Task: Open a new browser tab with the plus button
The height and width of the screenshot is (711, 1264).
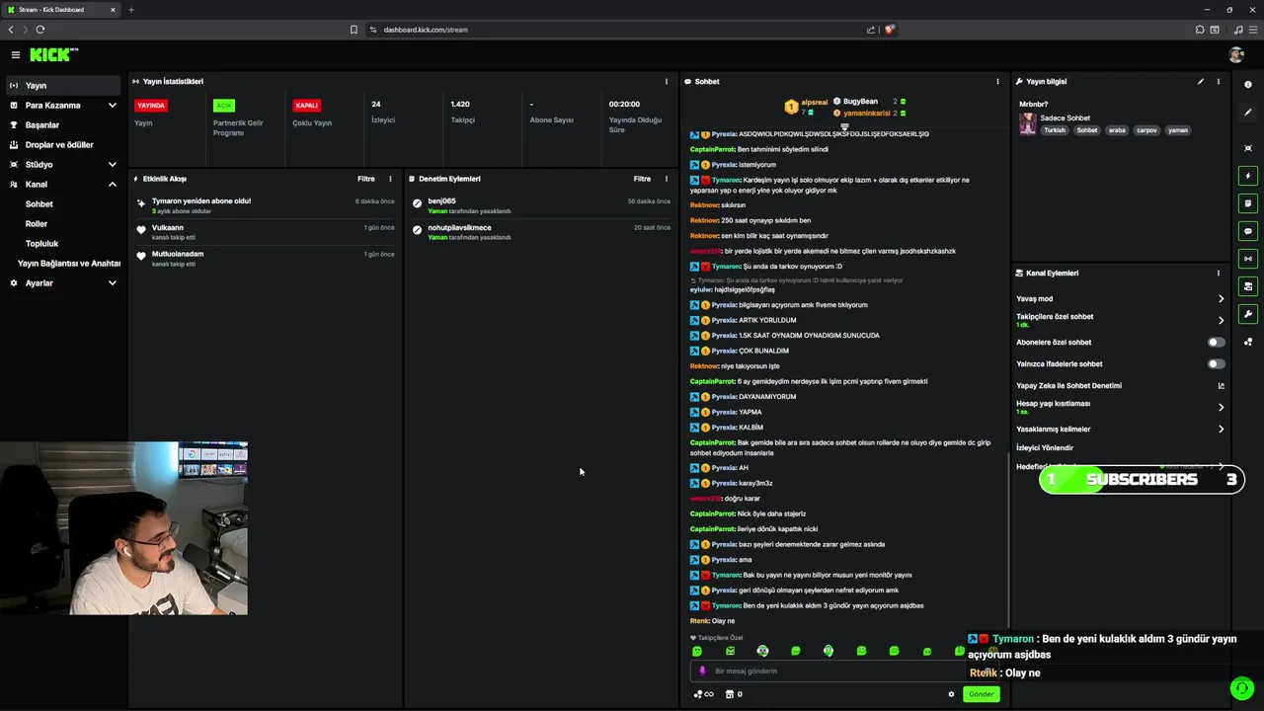Action: 131,10
